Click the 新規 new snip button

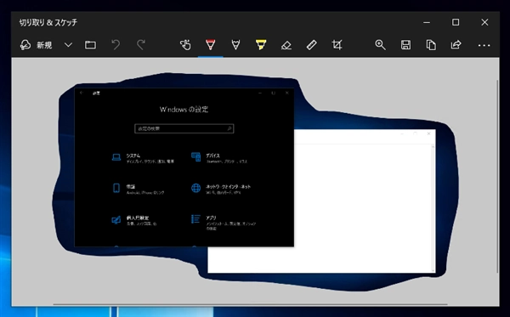[x=36, y=45]
